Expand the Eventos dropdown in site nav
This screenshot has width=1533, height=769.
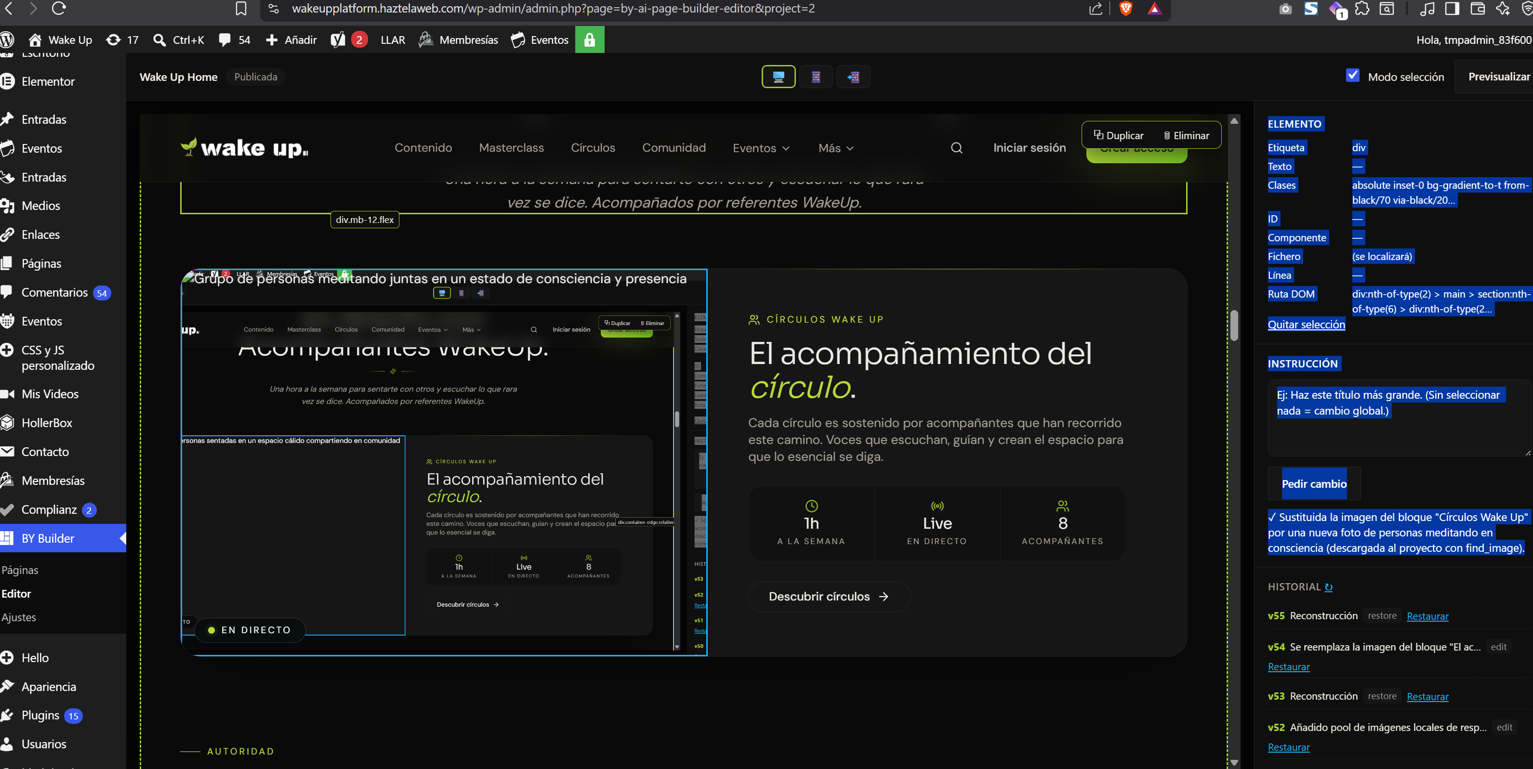(761, 148)
